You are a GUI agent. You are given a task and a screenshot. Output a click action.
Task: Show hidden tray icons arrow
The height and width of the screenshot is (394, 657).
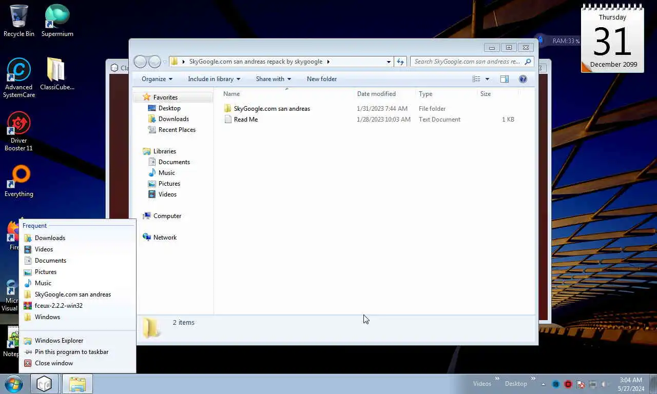pyautogui.click(x=544, y=384)
